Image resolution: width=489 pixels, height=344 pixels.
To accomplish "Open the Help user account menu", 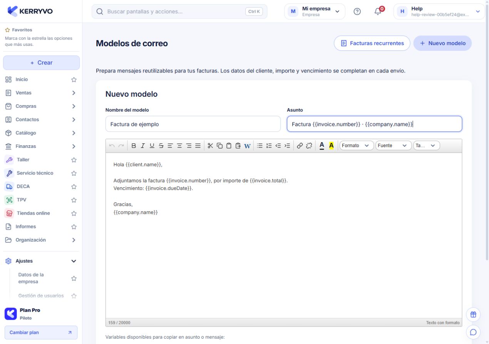I will [439, 12].
